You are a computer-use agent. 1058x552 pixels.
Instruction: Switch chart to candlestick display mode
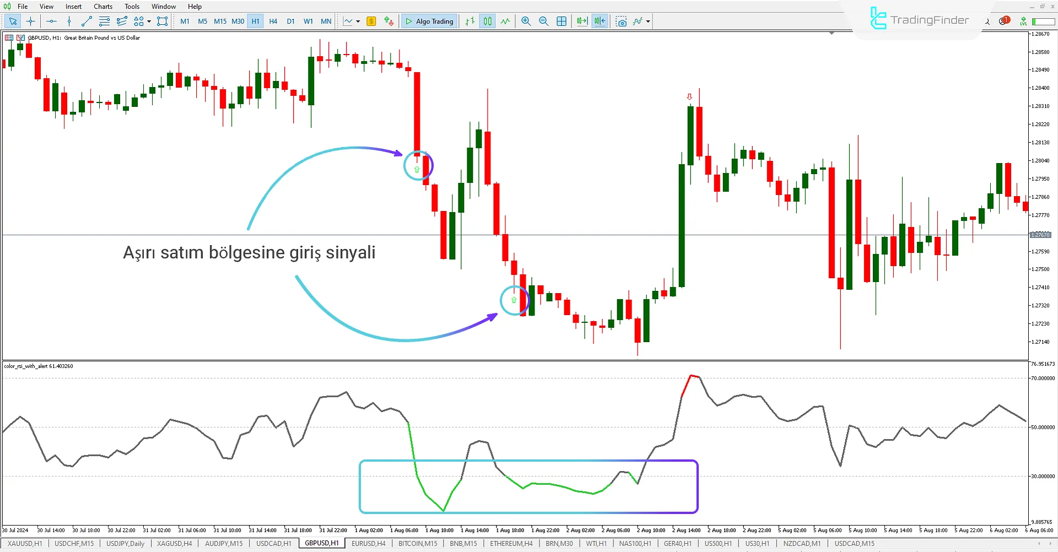pos(488,21)
